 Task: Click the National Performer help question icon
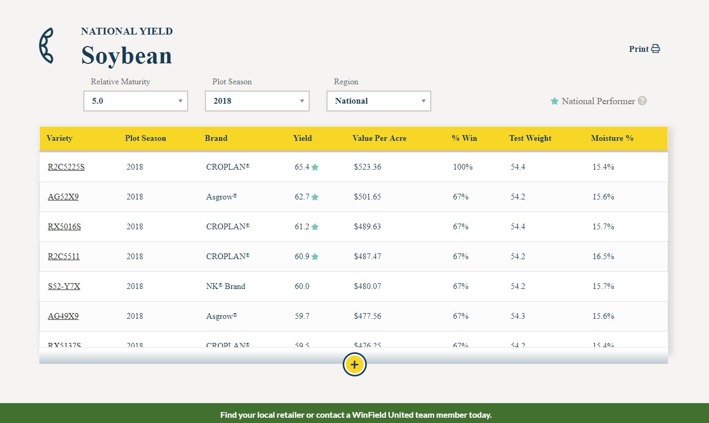[x=642, y=101]
